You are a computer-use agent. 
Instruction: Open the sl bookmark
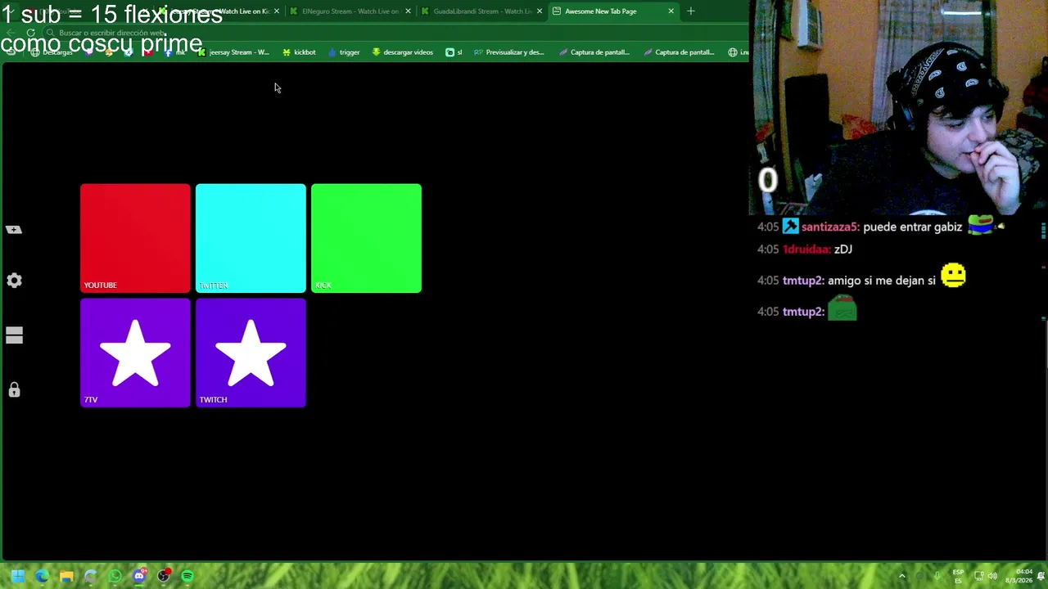(454, 52)
